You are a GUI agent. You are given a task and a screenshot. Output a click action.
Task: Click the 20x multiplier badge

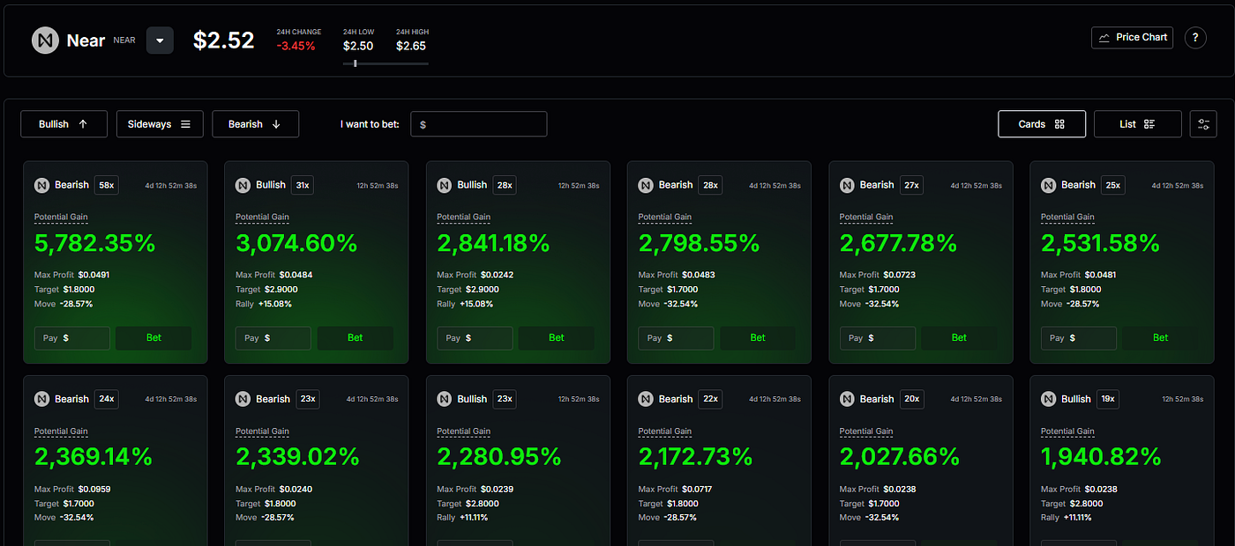911,399
